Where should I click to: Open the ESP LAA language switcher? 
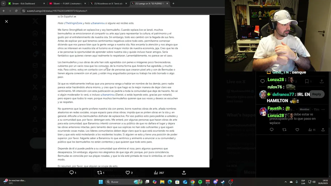click(x=303, y=182)
